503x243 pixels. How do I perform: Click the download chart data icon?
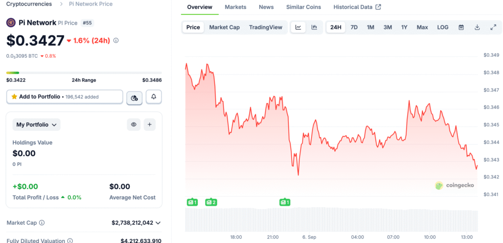coord(477,27)
